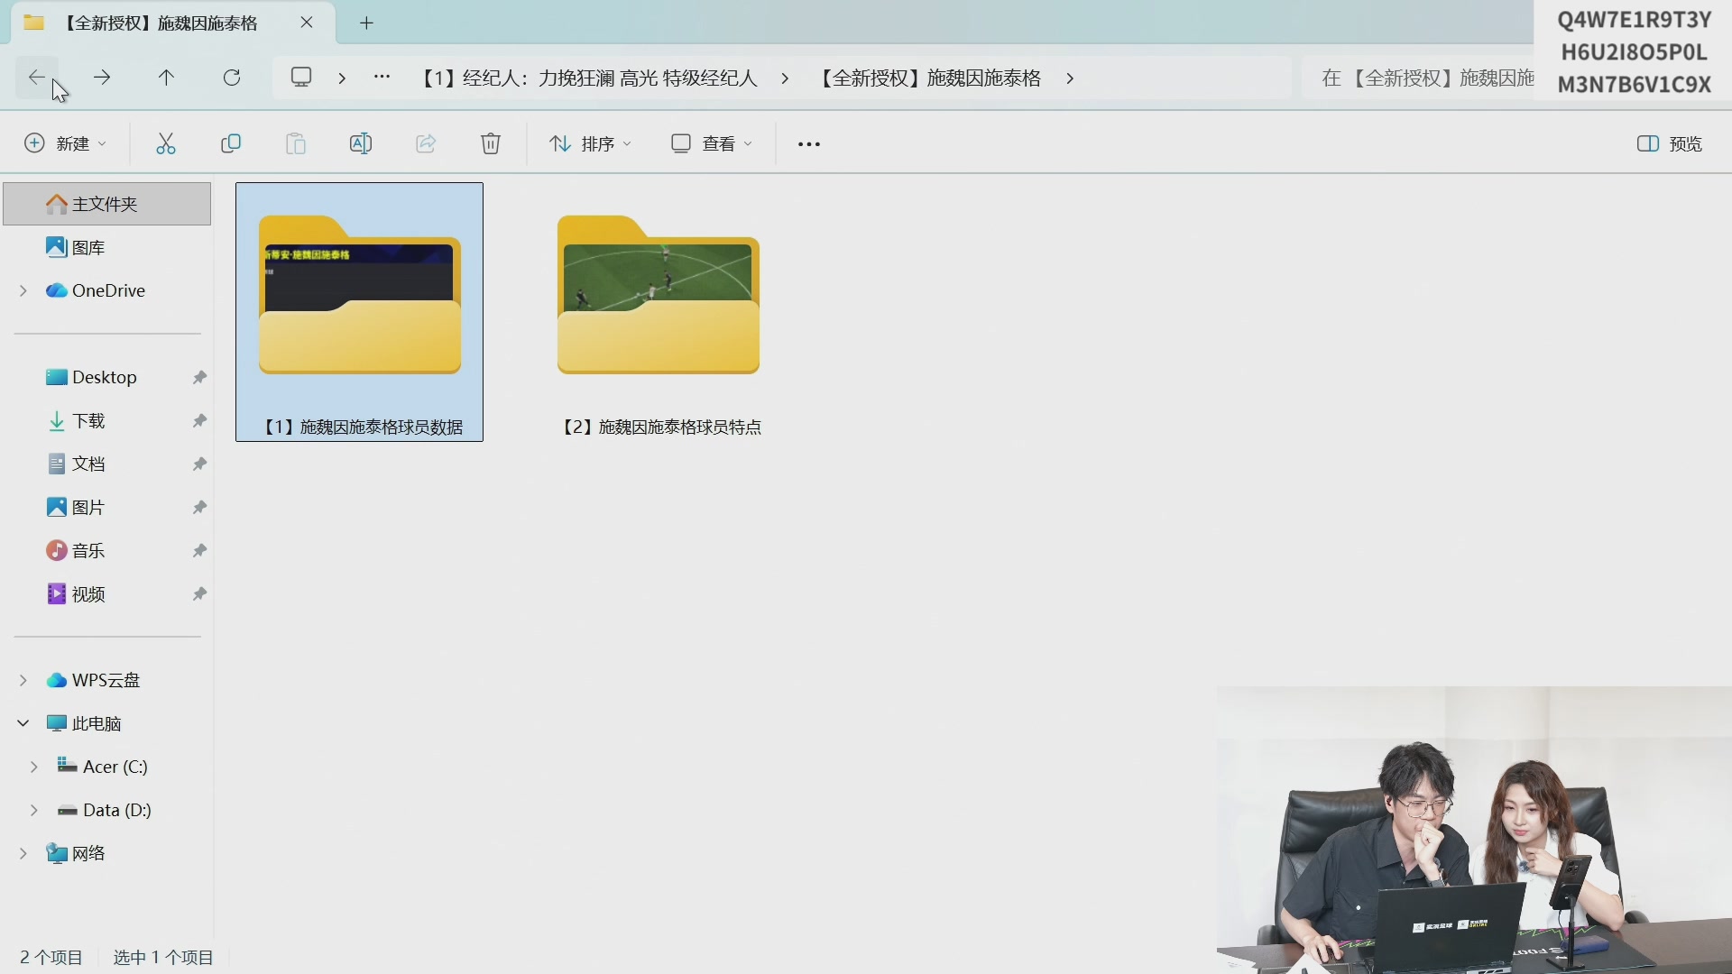Collapse the 此电脑 tree node
Screen dimensions: 1732x974
[23, 723]
